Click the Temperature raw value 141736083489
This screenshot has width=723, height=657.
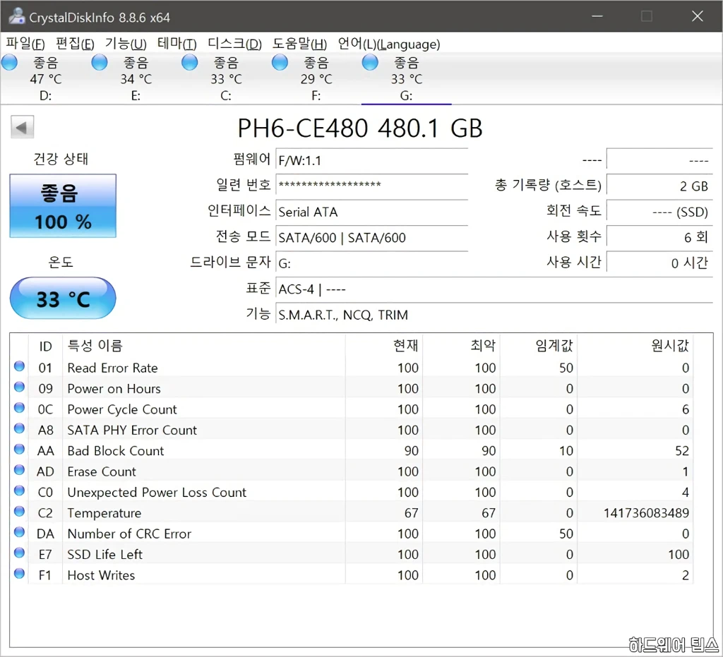click(646, 513)
